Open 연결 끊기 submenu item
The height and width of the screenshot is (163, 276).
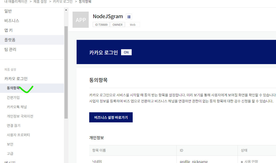pos(14,126)
